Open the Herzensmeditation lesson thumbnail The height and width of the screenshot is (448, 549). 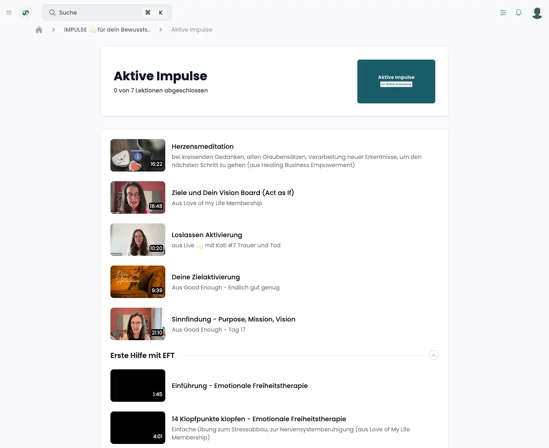[x=138, y=155]
